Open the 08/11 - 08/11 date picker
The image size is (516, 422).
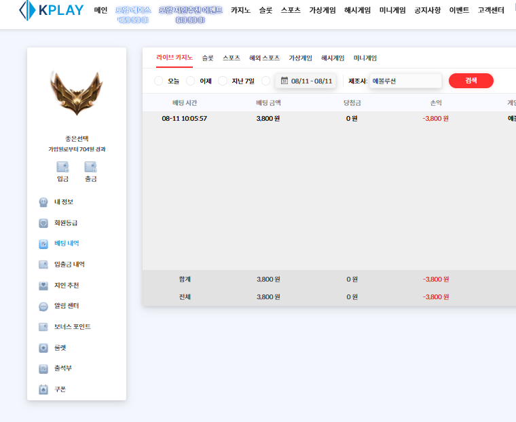click(x=306, y=81)
